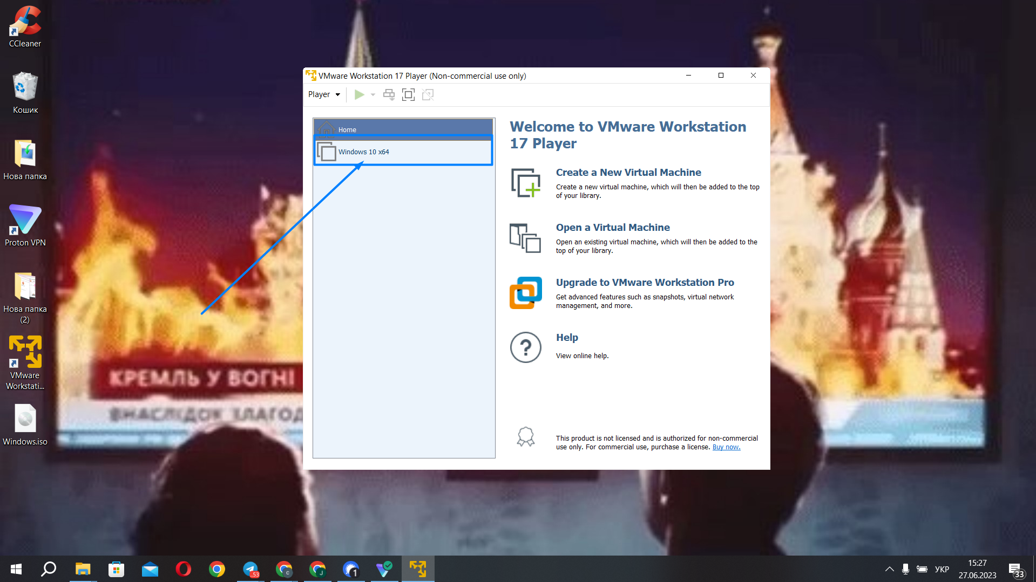Open the first Google Chrome taskbar icon
1036x582 pixels.
click(216, 569)
